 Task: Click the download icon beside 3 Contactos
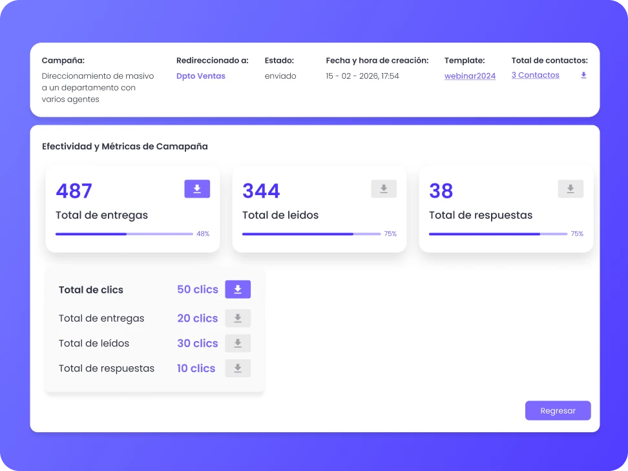583,75
